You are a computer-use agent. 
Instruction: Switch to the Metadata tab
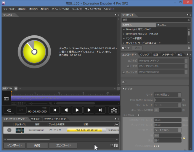point(168,55)
